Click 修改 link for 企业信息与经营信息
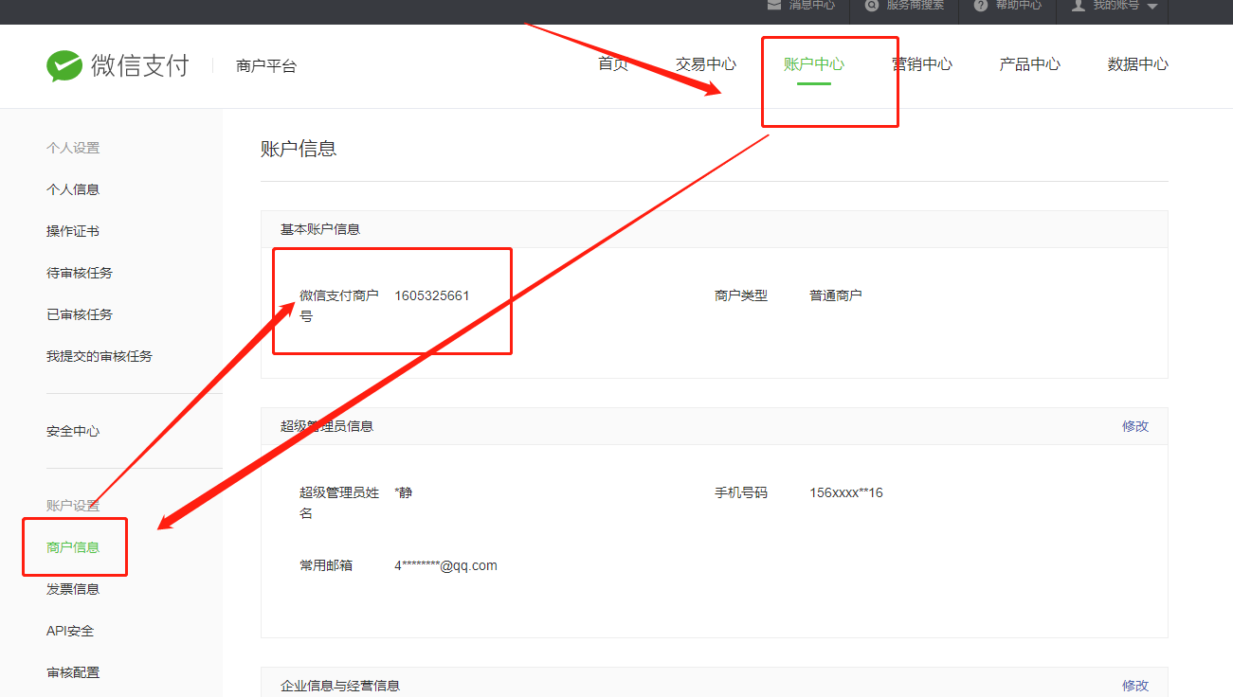Viewport: 1233px width, 697px height. click(1134, 686)
